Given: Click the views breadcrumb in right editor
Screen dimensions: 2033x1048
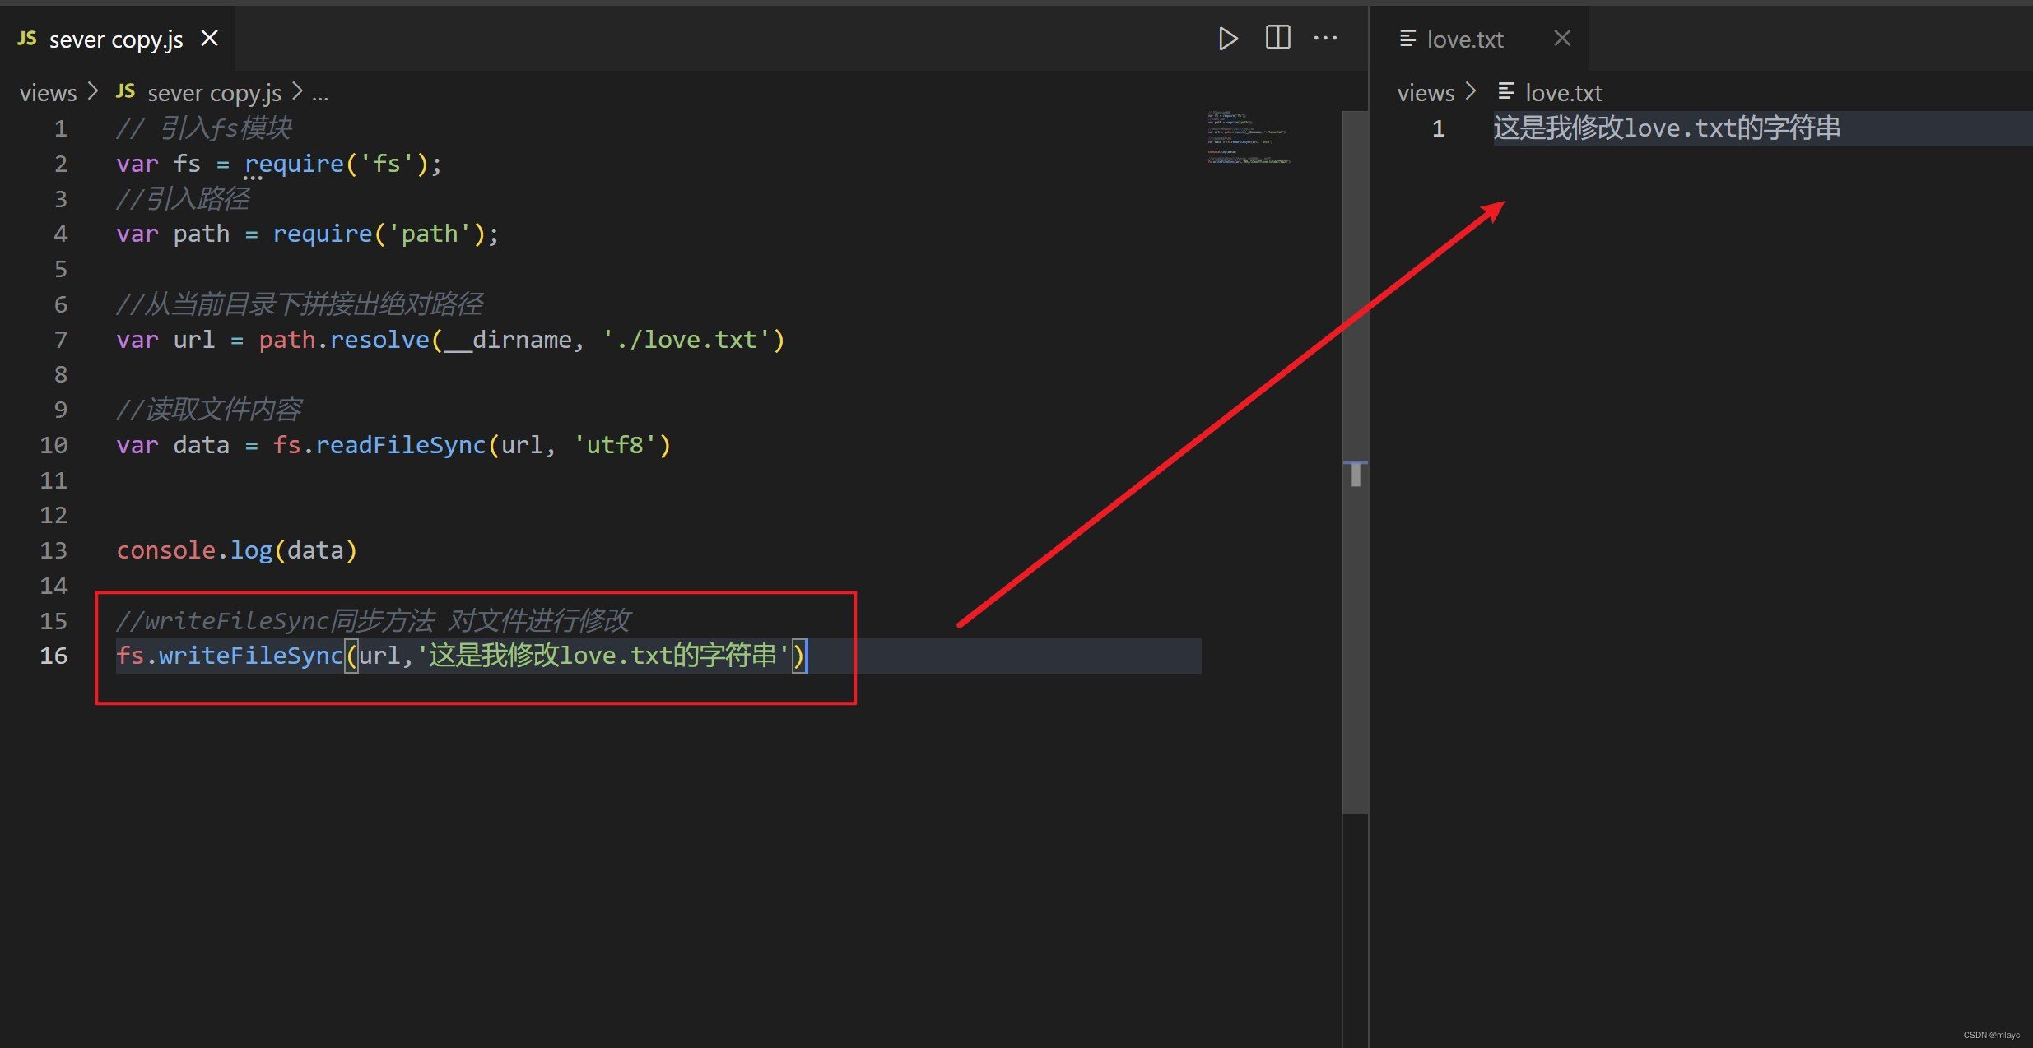Looking at the screenshot, I should 1426,93.
